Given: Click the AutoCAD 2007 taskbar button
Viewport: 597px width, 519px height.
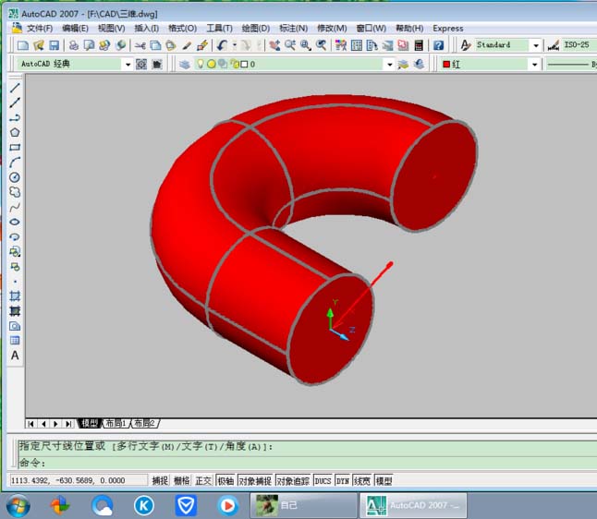Looking at the screenshot, I should click(413, 505).
